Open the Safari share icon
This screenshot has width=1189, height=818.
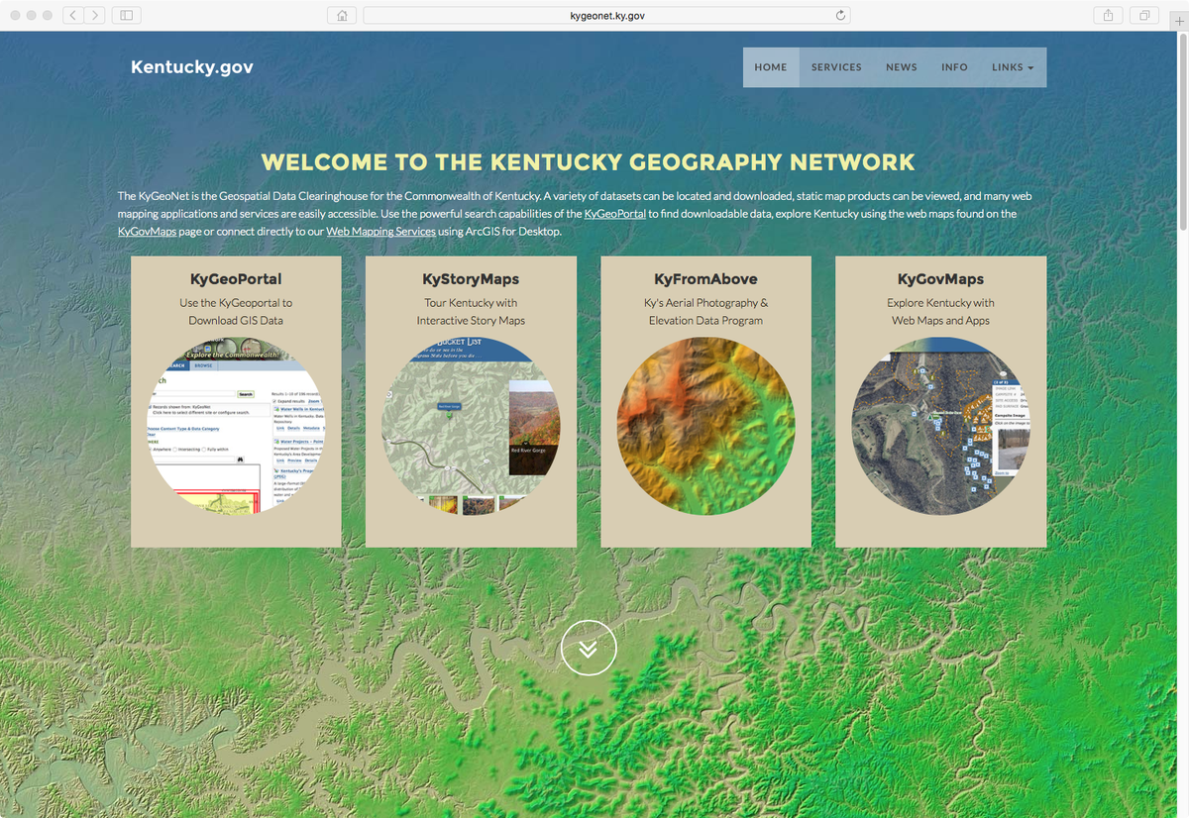(1107, 15)
